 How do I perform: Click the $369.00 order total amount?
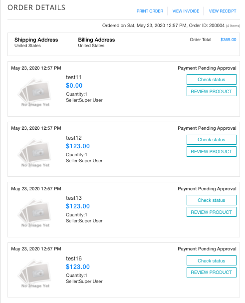[228, 40]
